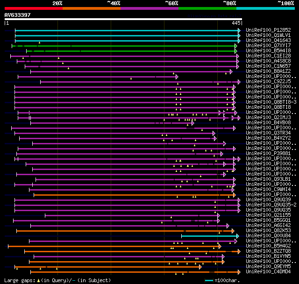This screenshot has height=284, width=299.
Task: Open the UniRef100_P12852 hit label
Action: coord(268,30)
